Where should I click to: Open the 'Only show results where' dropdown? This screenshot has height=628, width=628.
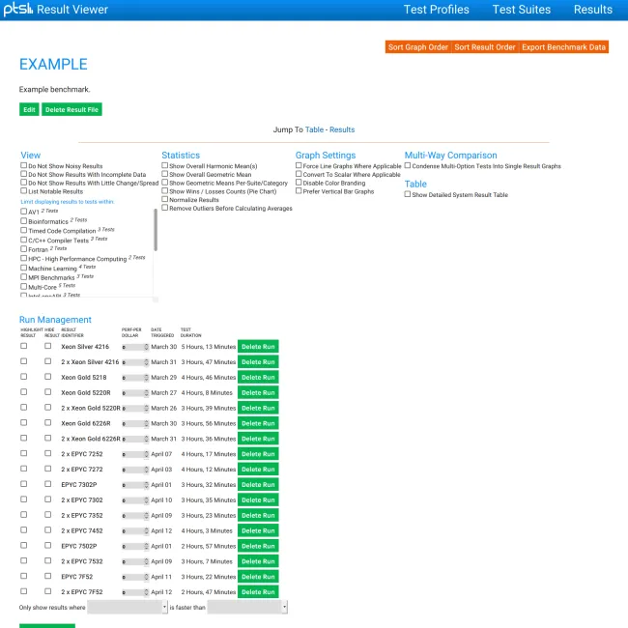click(128, 607)
